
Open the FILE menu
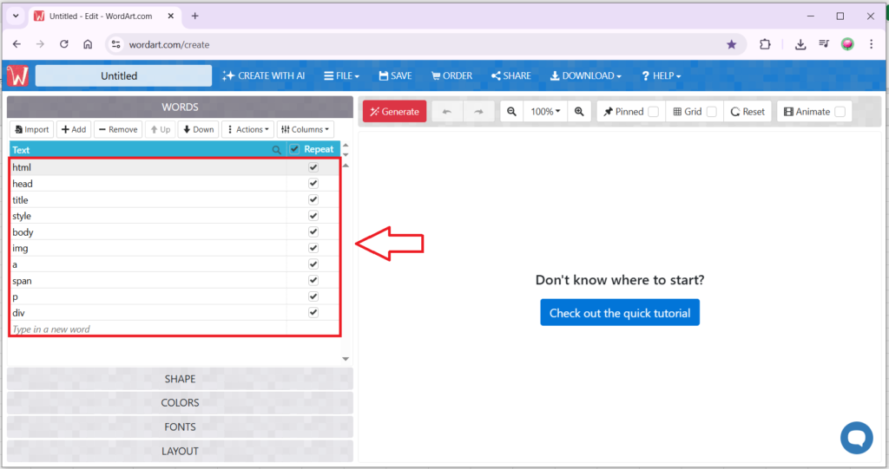(x=341, y=76)
